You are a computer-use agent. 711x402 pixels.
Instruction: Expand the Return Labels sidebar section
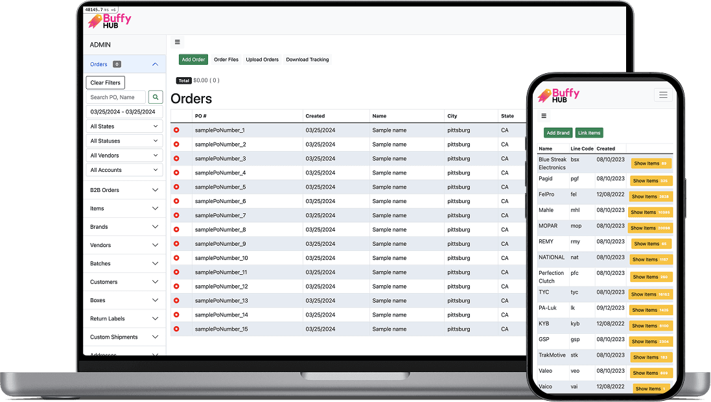point(124,318)
